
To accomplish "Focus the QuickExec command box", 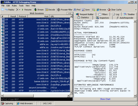I will [37, 99].
